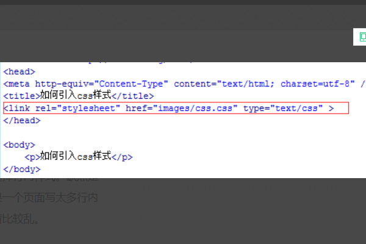
Task: Click the green icon at top right
Action: coord(363,37)
